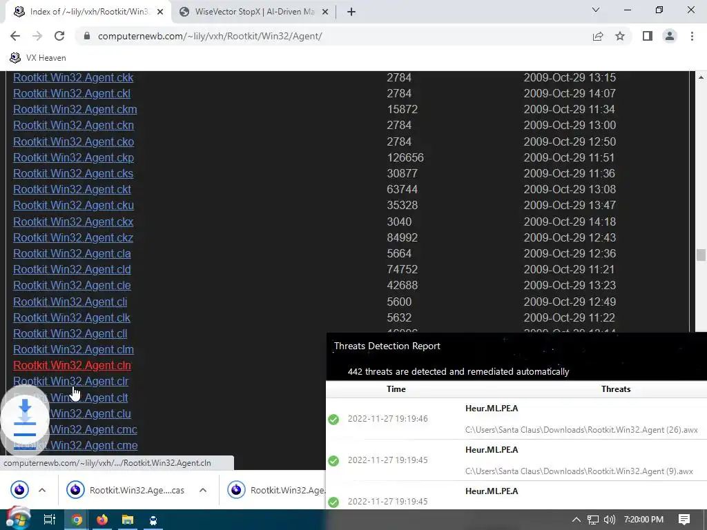707x530 pixels.
Task: Download Rootkit.Win32.Agent.clm
Action: [73, 349]
